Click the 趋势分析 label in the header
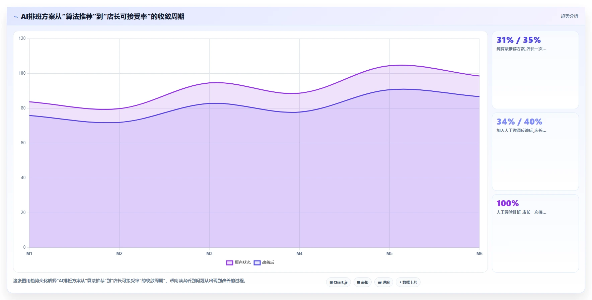 (x=569, y=16)
